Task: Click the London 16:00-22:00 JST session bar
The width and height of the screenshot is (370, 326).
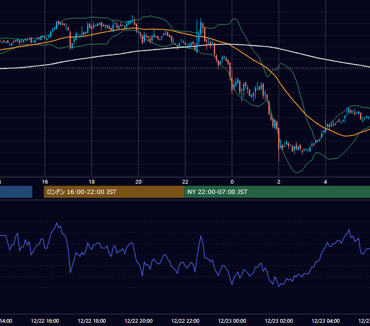Action: (x=114, y=192)
